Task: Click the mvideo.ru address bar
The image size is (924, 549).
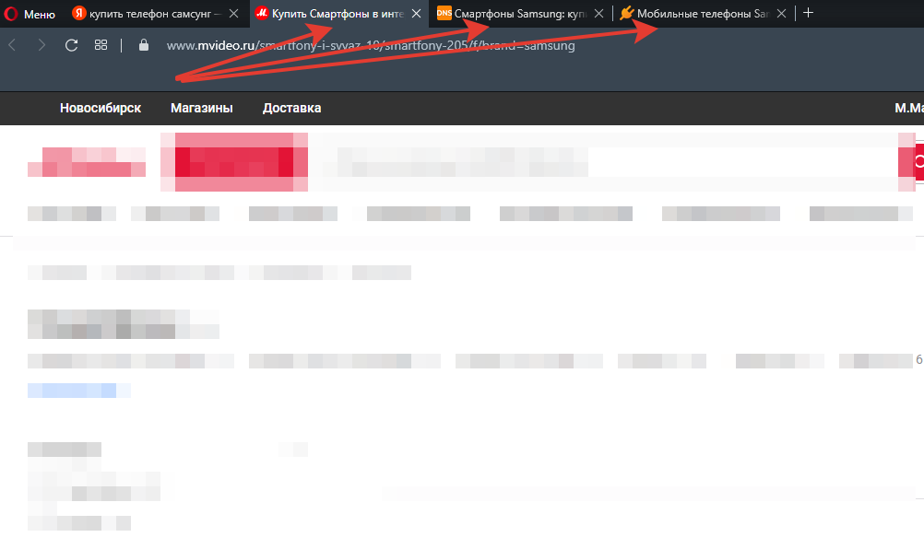Action: point(371,45)
